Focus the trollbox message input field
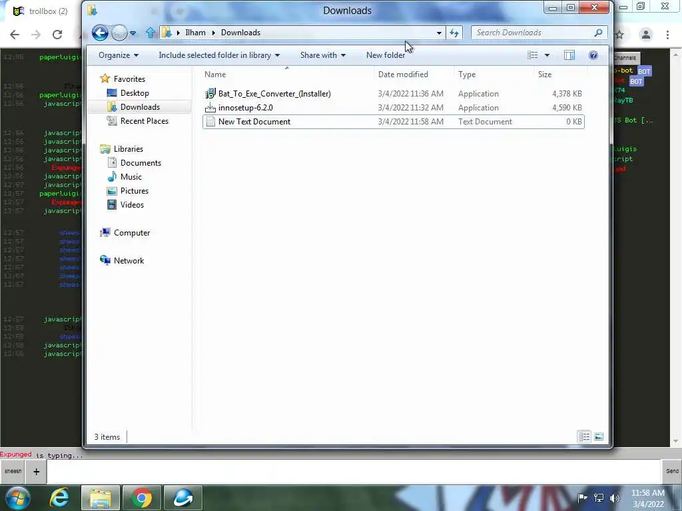The width and height of the screenshot is (682, 511). coord(354,471)
